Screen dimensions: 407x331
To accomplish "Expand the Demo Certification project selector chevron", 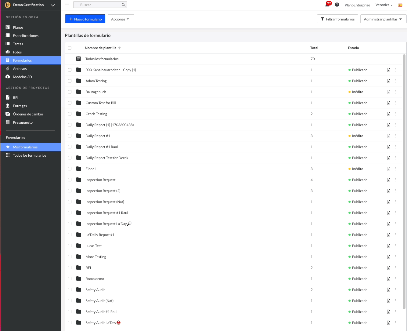I will (53, 5).
